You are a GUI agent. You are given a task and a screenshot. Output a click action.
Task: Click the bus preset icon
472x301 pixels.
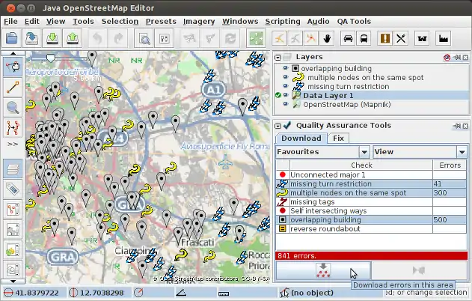(x=364, y=38)
